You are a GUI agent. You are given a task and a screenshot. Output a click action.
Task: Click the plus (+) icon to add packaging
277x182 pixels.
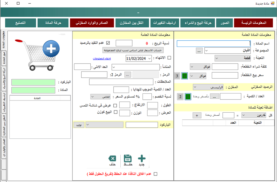coord(197,115)
